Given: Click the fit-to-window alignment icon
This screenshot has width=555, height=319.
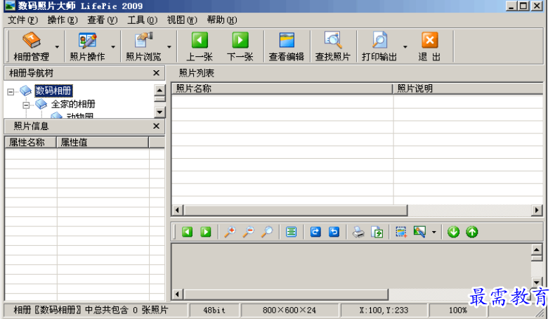Looking at the screenshot, I should pos(292,232).
